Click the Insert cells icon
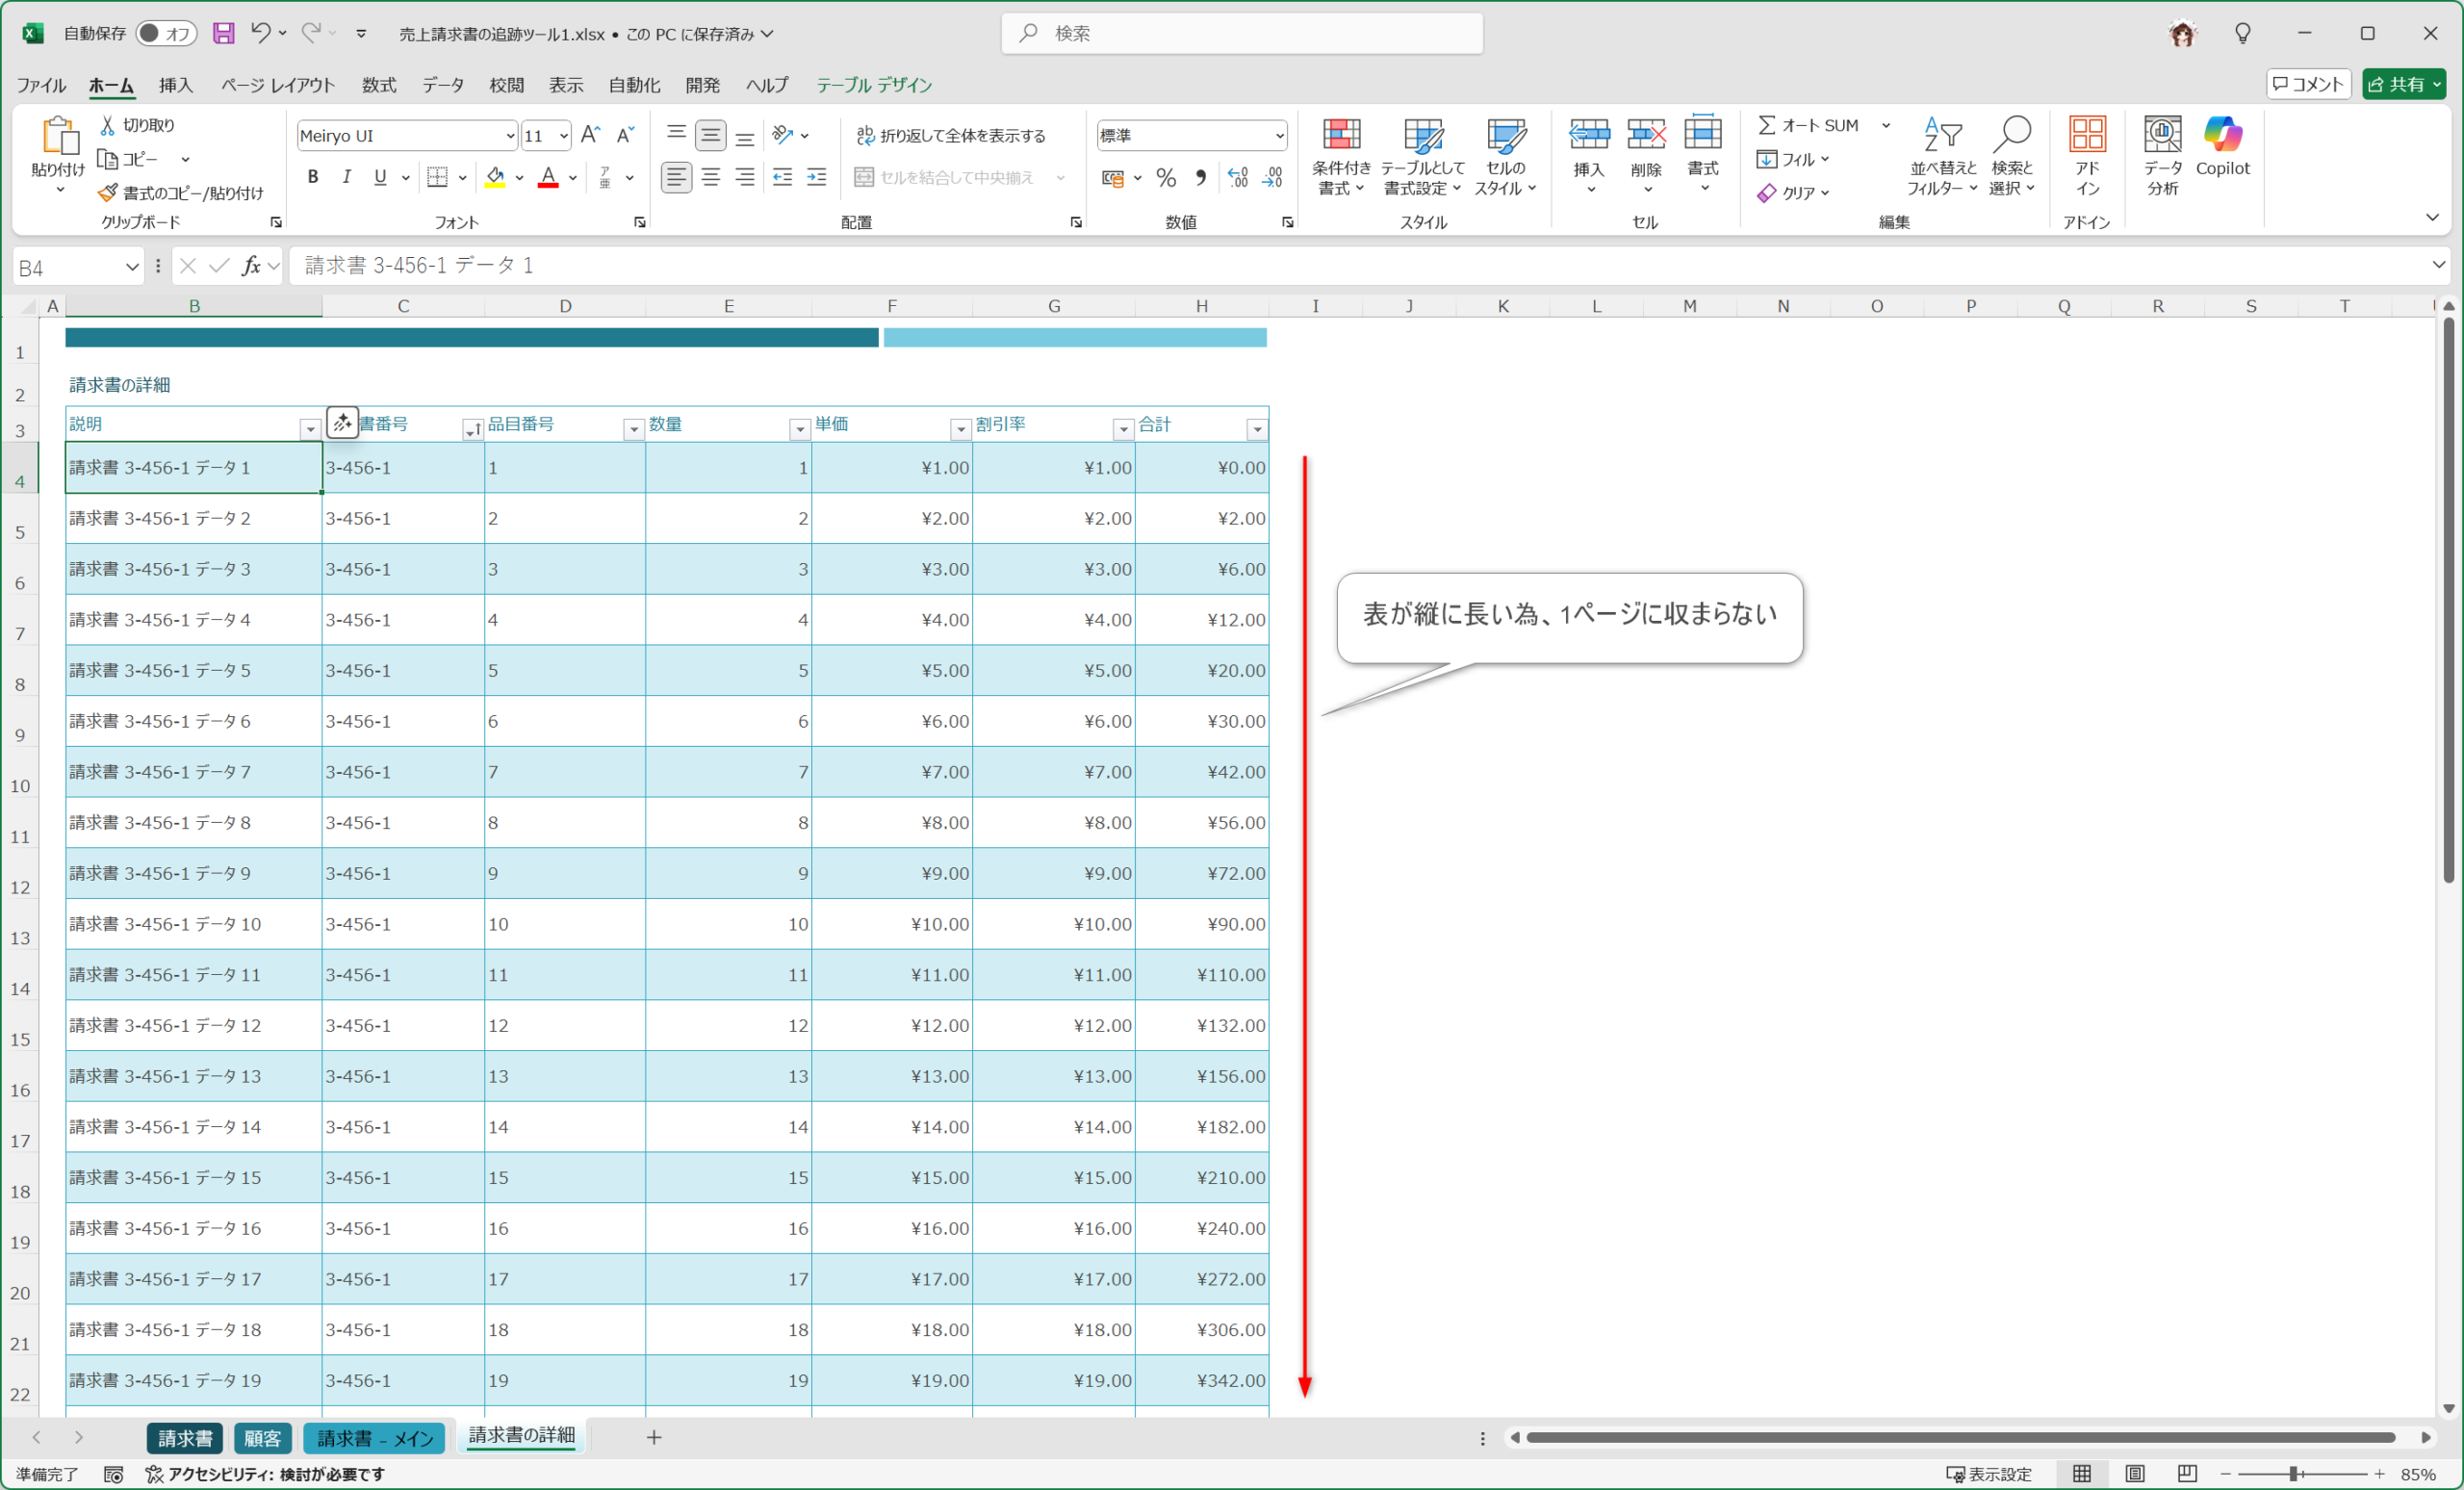2464x1490 pixels. pos(1589,134)
